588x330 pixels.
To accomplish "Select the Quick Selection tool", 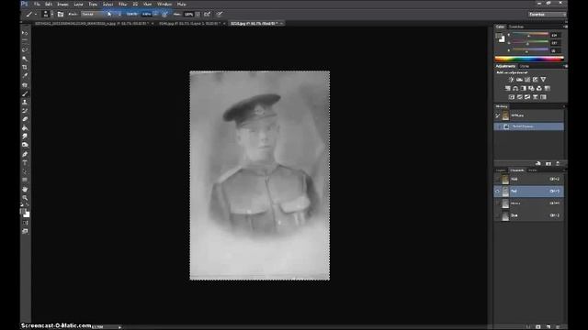I will [x=25, y=59].
